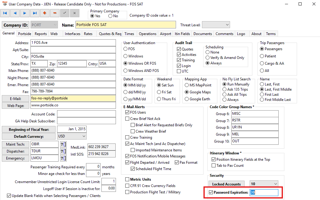
Task: Jump to the last record
Action: 35,13
